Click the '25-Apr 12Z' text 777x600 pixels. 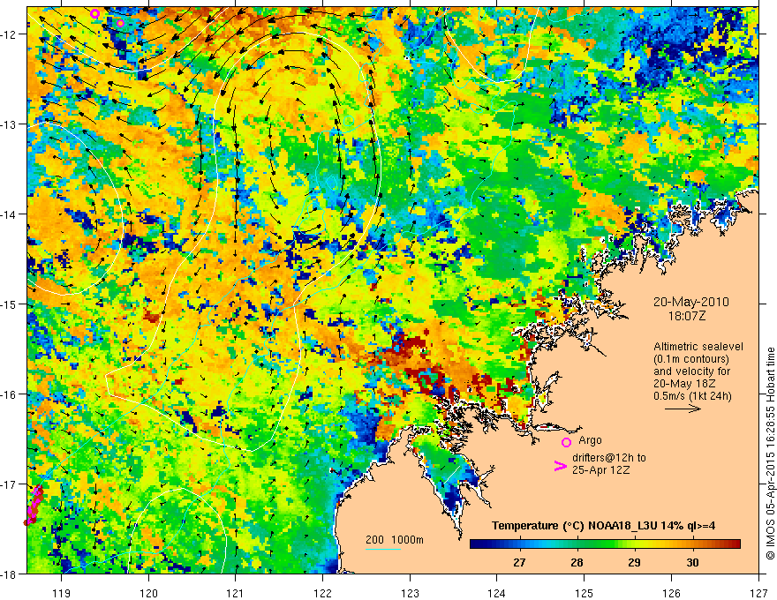600,470
